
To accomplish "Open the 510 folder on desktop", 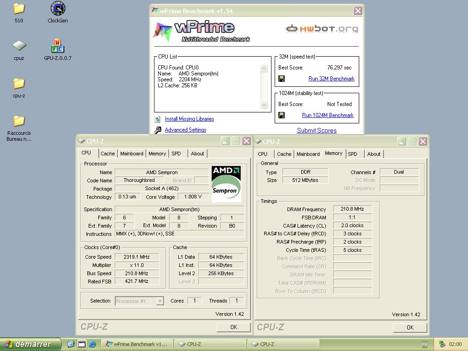I will tap(19, 9).
